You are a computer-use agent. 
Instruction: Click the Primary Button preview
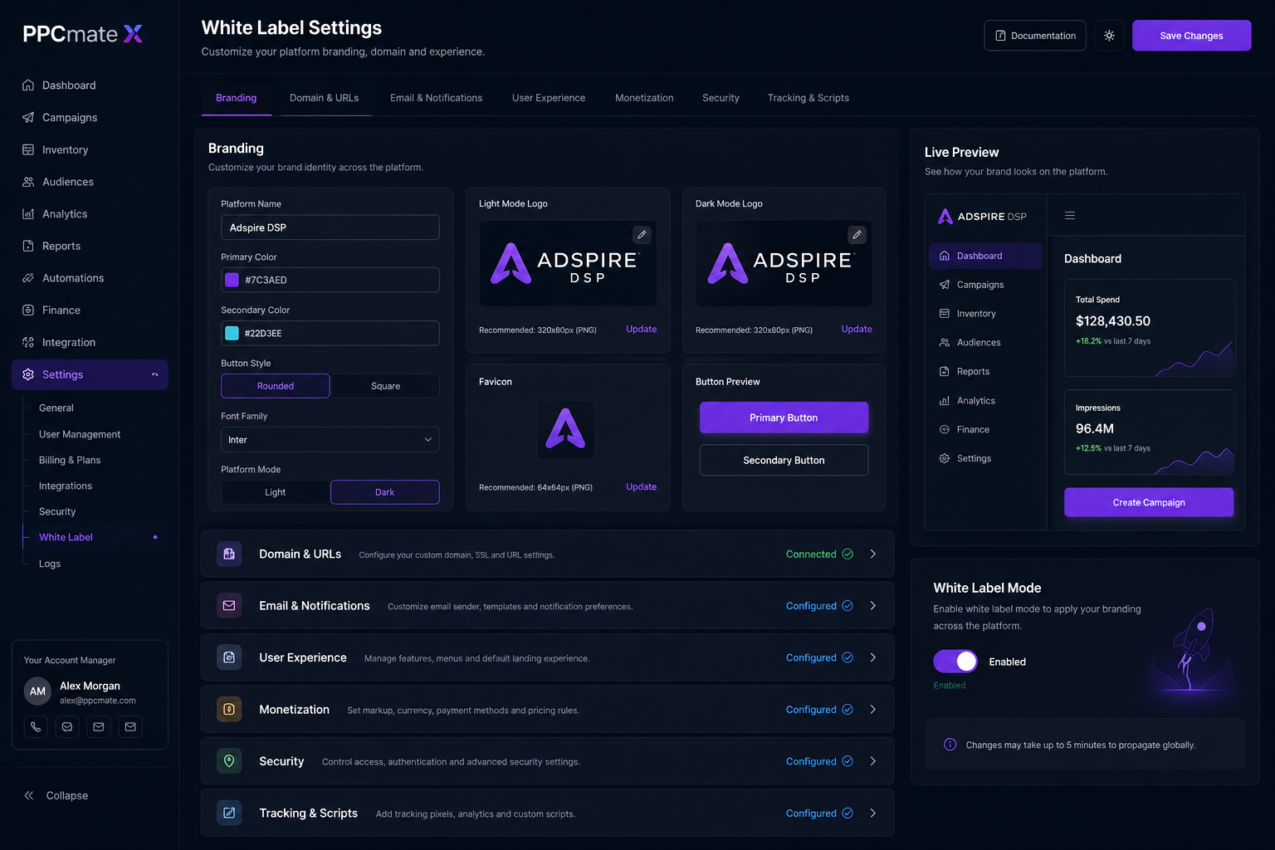(784, 418)
